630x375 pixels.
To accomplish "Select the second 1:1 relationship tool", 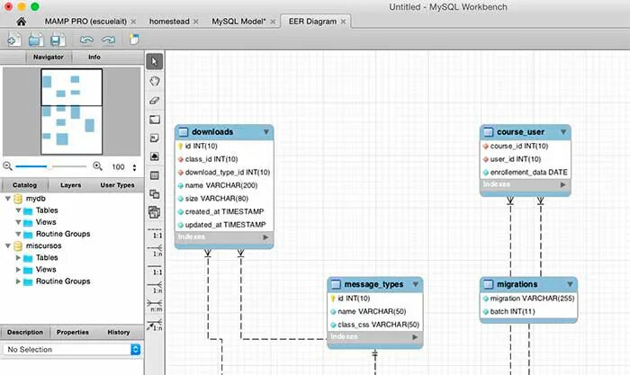I will [155, 270].
